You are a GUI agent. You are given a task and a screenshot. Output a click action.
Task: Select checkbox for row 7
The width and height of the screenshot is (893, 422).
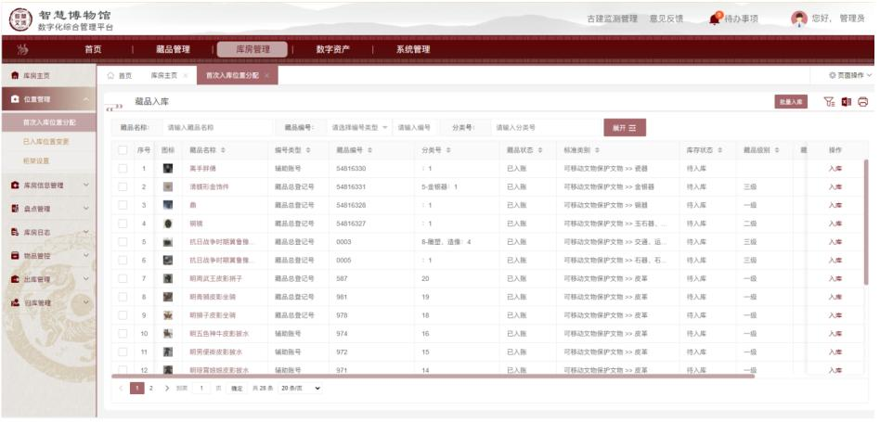pyautogui.click(x=123, y=278)
